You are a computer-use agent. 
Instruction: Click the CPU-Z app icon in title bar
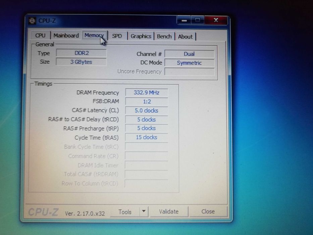point(32,20)
